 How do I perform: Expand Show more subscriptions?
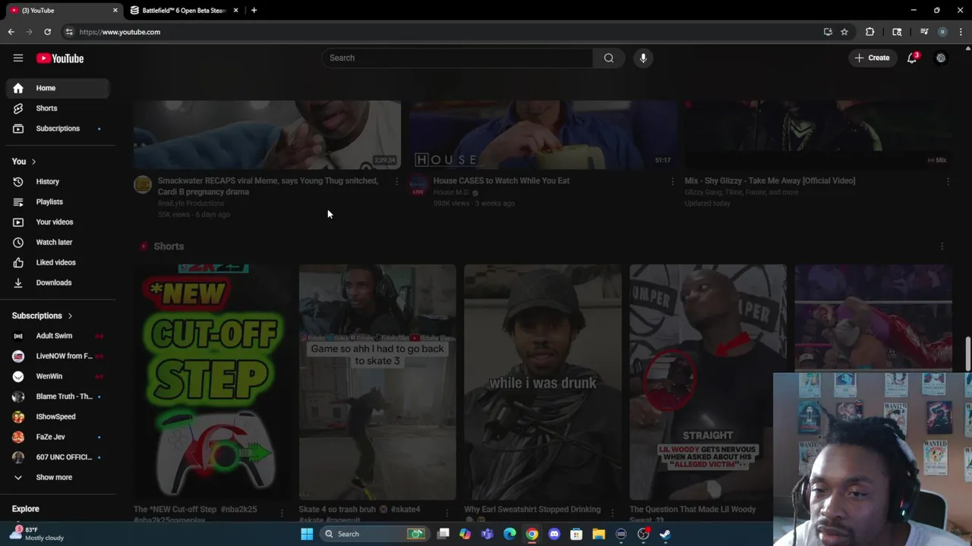click(x=58, y=477)
